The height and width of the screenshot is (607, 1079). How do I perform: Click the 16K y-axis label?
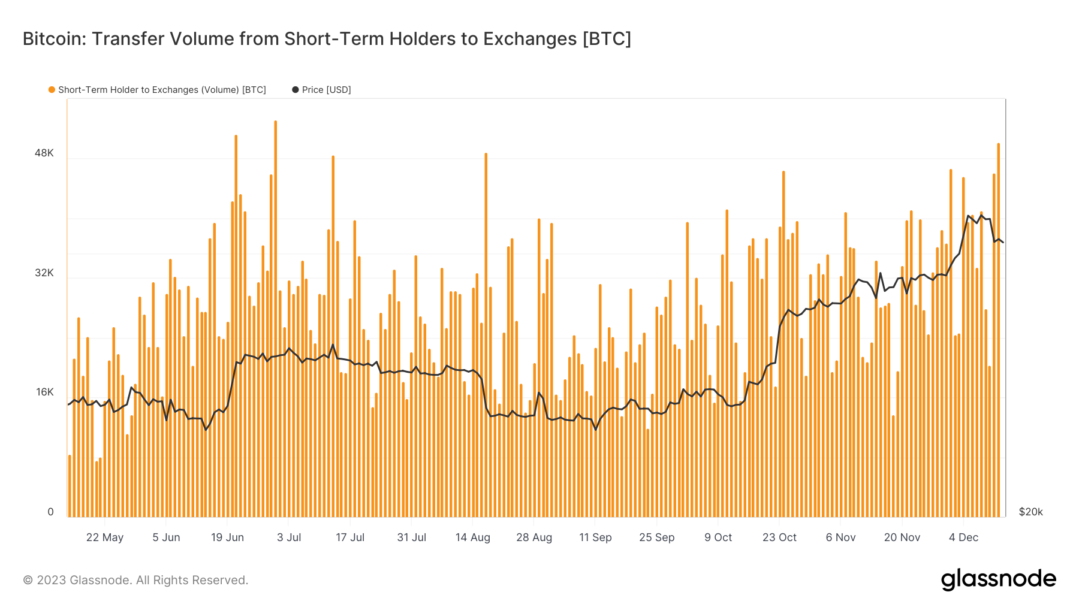click(44, 392)
